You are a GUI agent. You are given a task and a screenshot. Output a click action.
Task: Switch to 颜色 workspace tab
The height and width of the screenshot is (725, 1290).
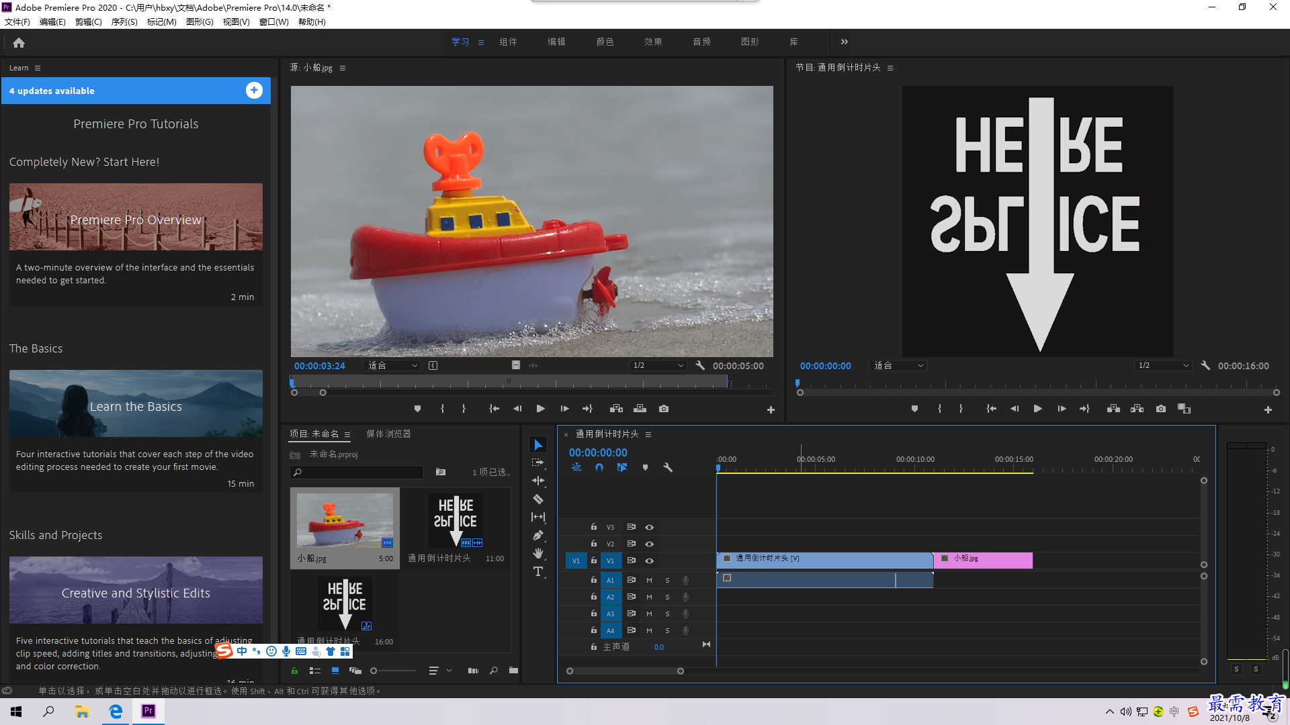605,42
